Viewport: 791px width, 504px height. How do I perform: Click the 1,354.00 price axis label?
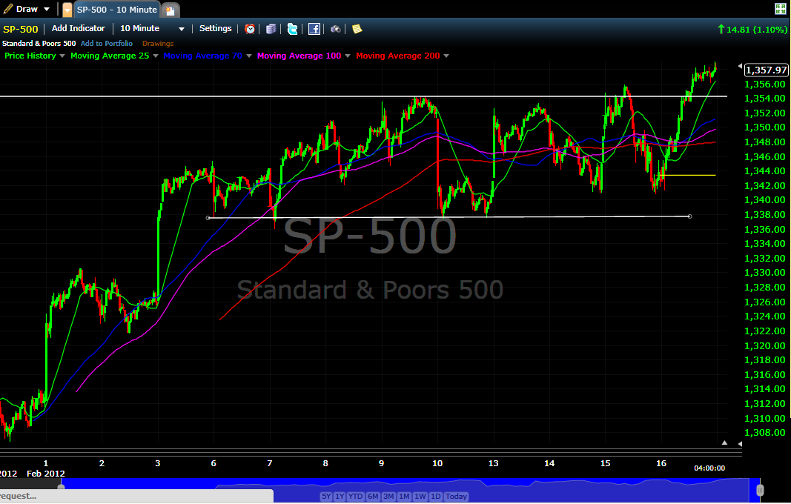(765, 99)
